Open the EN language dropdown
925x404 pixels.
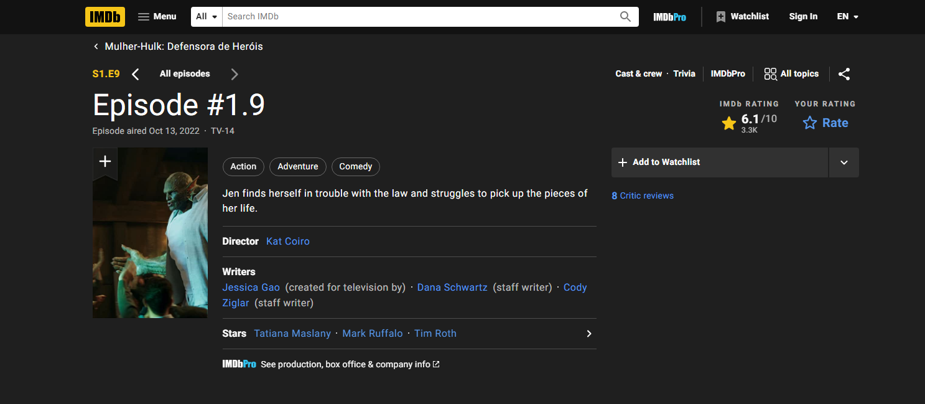click(847, 17)
